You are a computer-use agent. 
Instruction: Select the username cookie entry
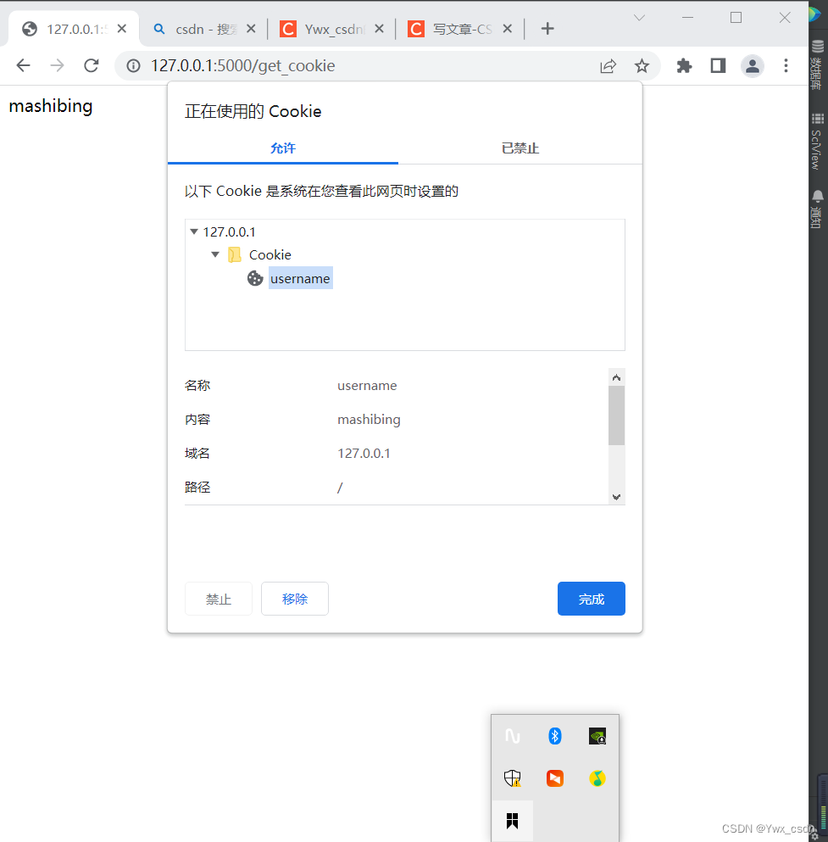(300, 278)
